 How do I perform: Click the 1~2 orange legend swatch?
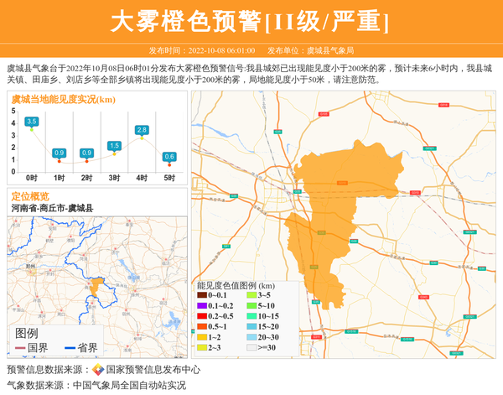[x=202, y=336]
